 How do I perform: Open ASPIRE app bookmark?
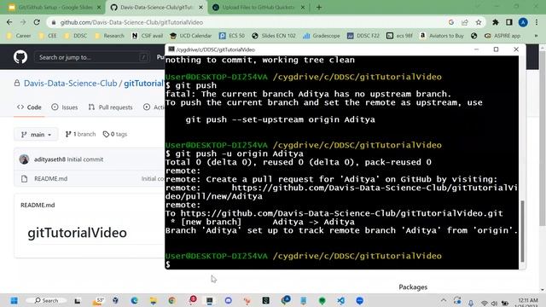[502, 36]
